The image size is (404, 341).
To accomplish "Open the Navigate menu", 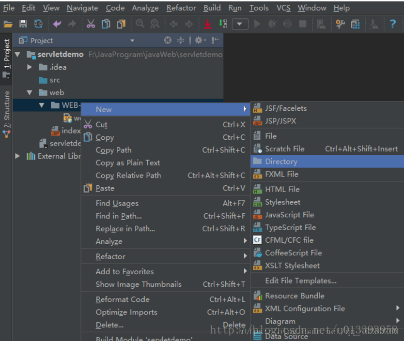I will click(82, 8).
